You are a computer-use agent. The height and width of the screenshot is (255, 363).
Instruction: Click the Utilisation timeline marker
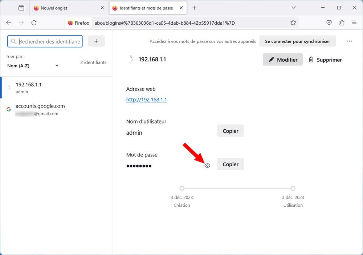point(293,188)
